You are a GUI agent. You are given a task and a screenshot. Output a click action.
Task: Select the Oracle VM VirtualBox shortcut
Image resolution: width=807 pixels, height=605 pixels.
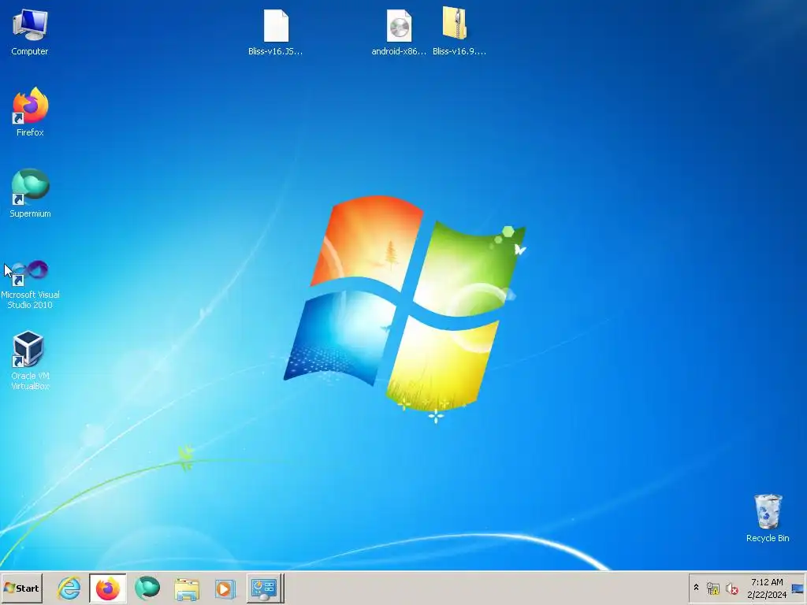coord(30,360)
